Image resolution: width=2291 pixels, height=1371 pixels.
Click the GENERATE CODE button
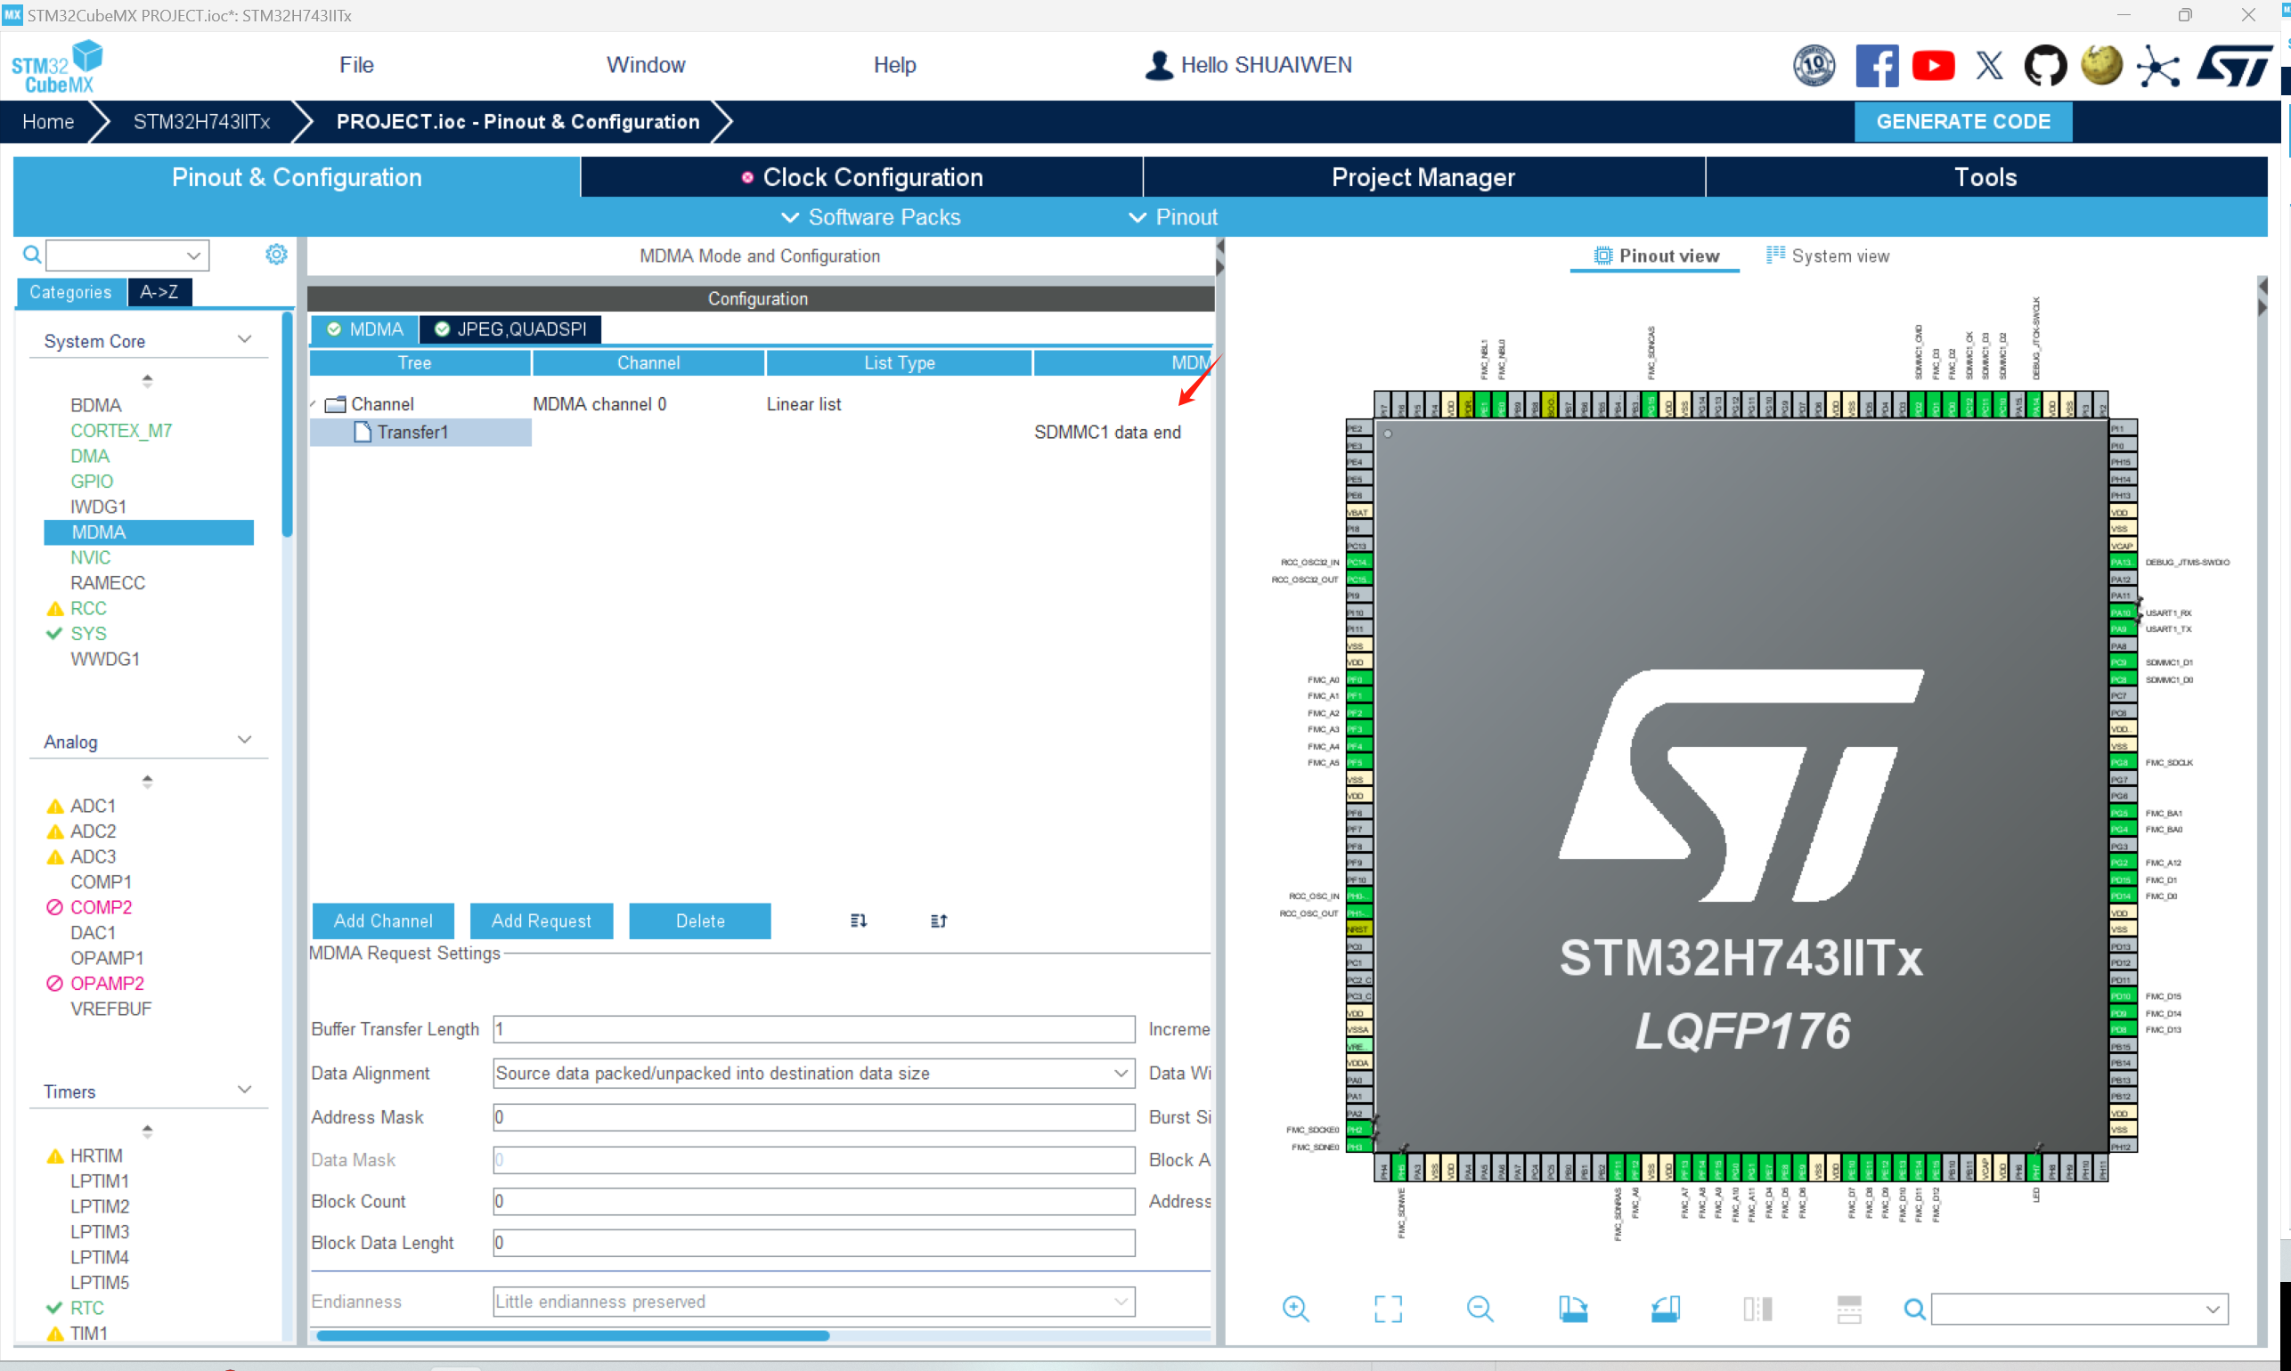1964,122
